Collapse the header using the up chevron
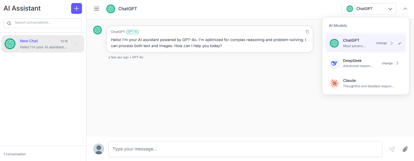Image resolution: width=414 pixels, height=161 pixels. coord(405,9)
